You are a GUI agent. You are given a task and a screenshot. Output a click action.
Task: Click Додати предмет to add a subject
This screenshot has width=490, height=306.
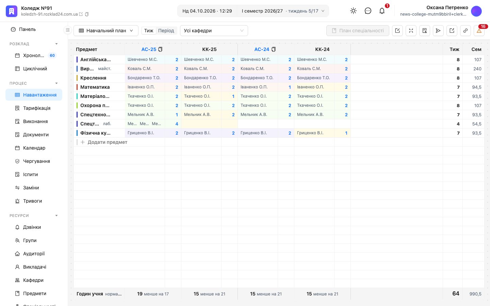tap(104, 142)
